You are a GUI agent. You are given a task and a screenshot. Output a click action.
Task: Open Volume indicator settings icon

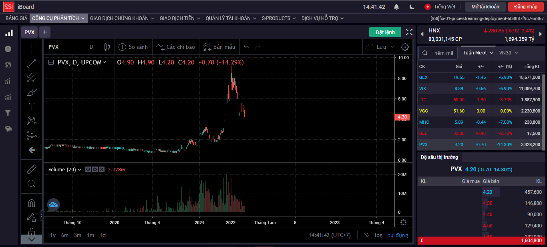click(x=95, y=170)
